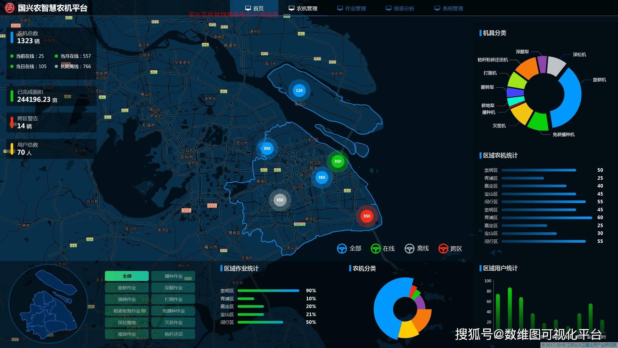
Task: Select the 插秧作业 filter button
Action: coord(127,299)
